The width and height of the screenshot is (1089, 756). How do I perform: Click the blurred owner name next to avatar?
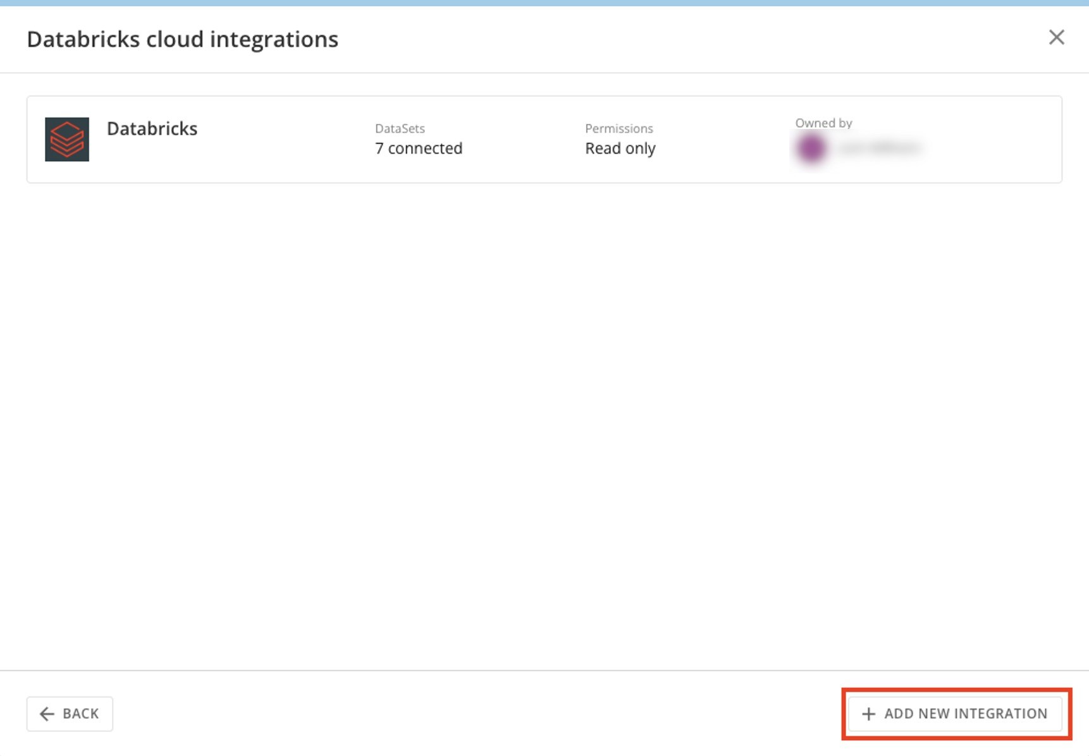879,149
